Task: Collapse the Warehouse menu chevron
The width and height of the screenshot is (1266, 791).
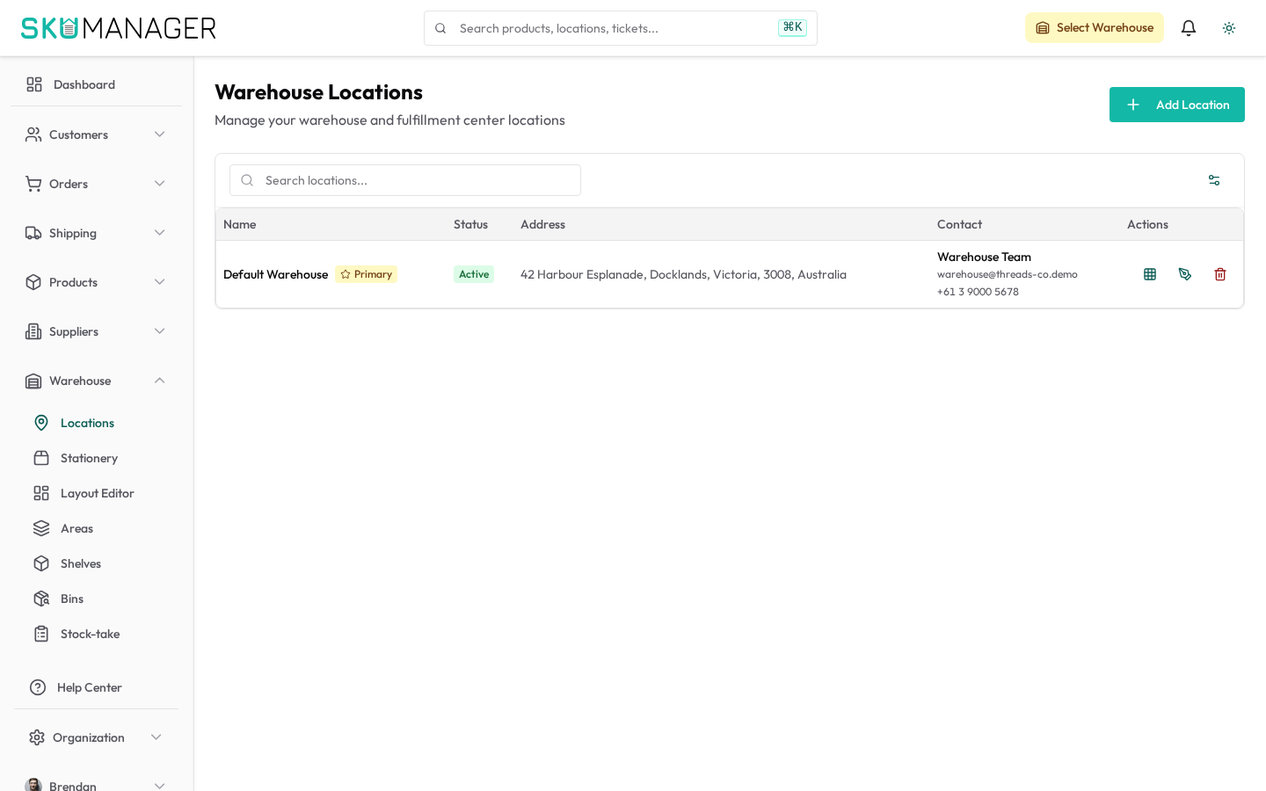Action: (160, 381)
